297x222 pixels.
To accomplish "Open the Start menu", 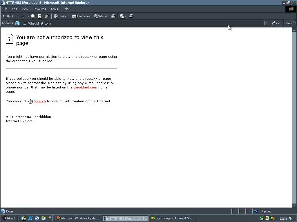I will [x=8, y=219].
